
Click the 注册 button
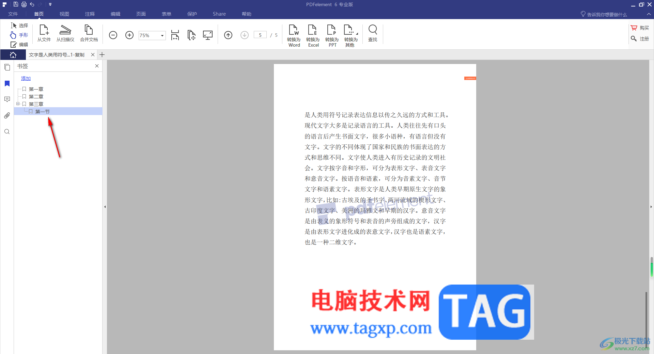[640, 39]
